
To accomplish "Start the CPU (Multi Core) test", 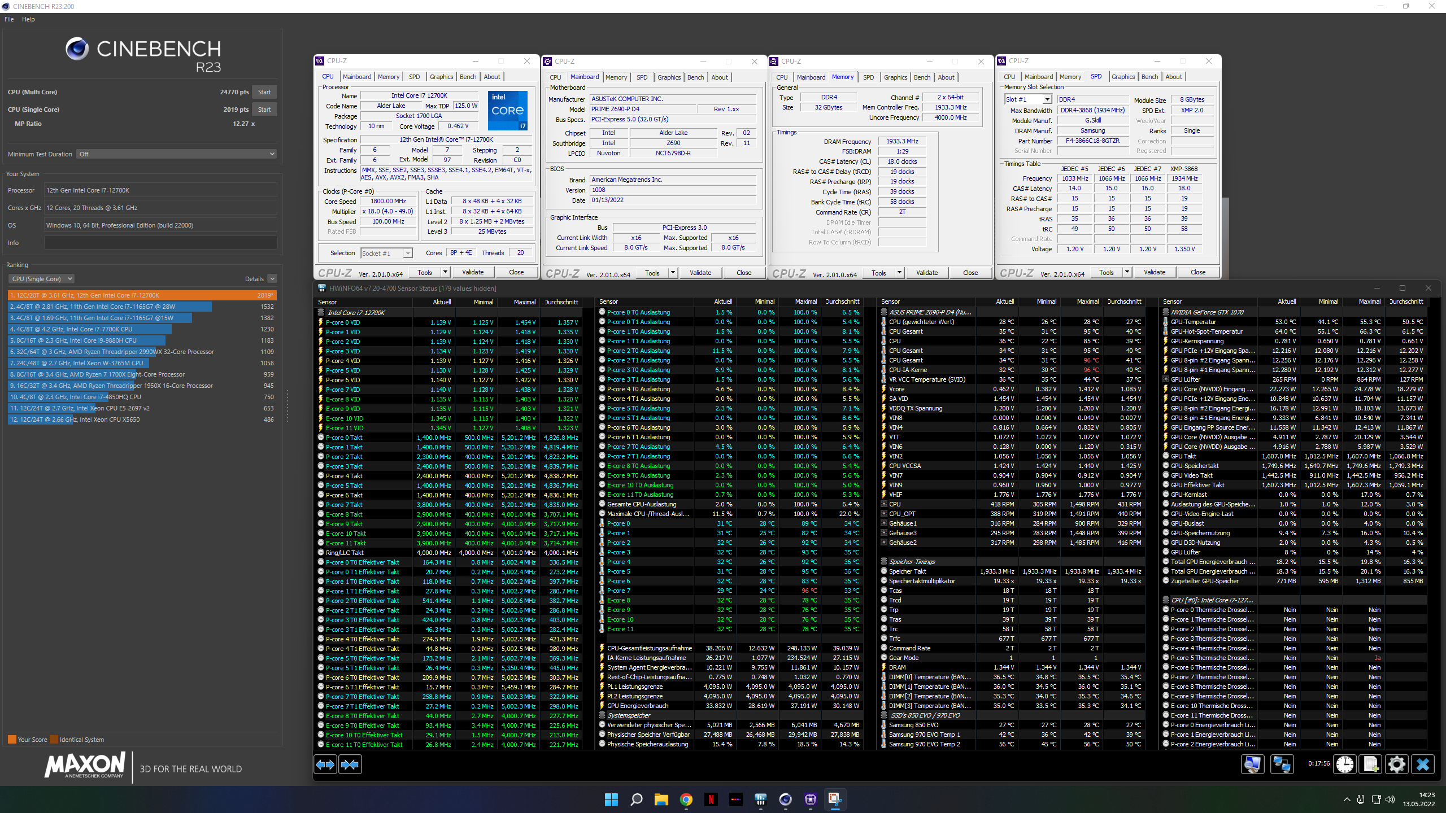I will [264, 92].
